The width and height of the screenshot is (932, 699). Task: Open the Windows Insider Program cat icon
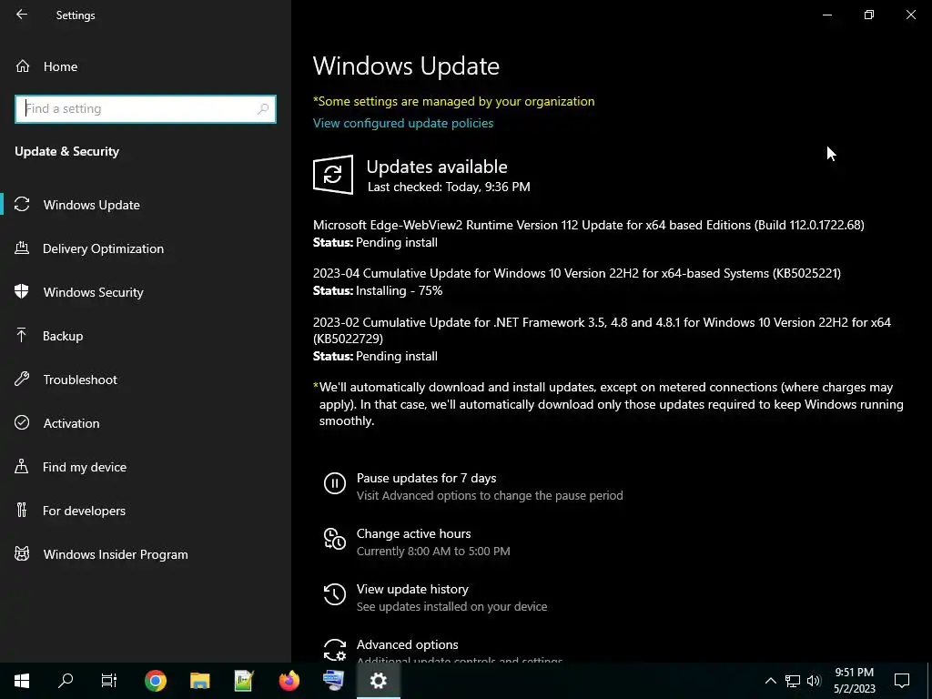click(x=22, y=554)
